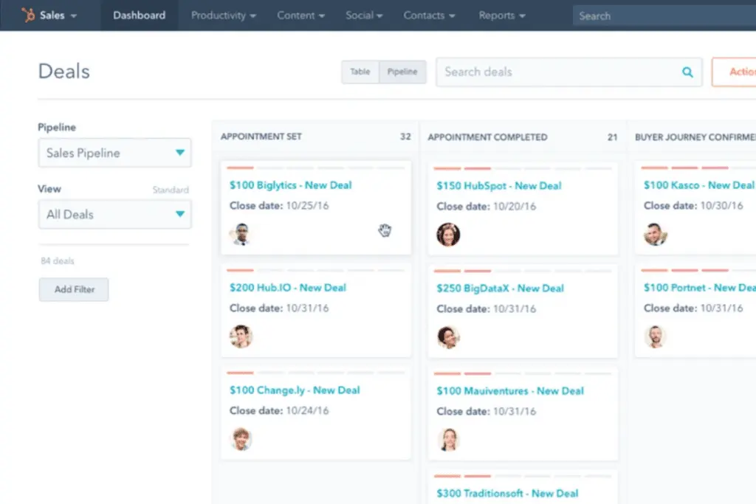Viewport: 756px width, 504px height.
Task: Focus the Search deals field
Action: pos(569,72)
